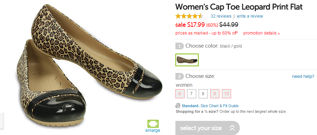Select women's size 6
This screenshot has width=317, height=135.
pos(180,94)
